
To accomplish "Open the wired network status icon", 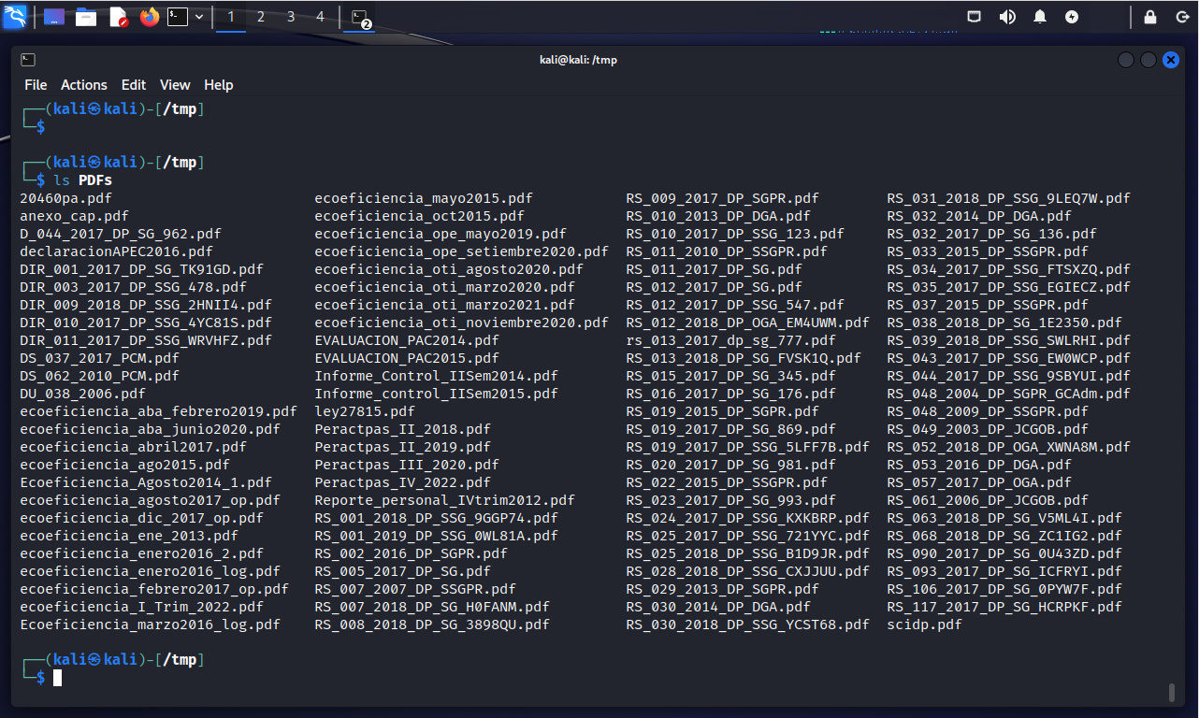I will tap(975, 17).
